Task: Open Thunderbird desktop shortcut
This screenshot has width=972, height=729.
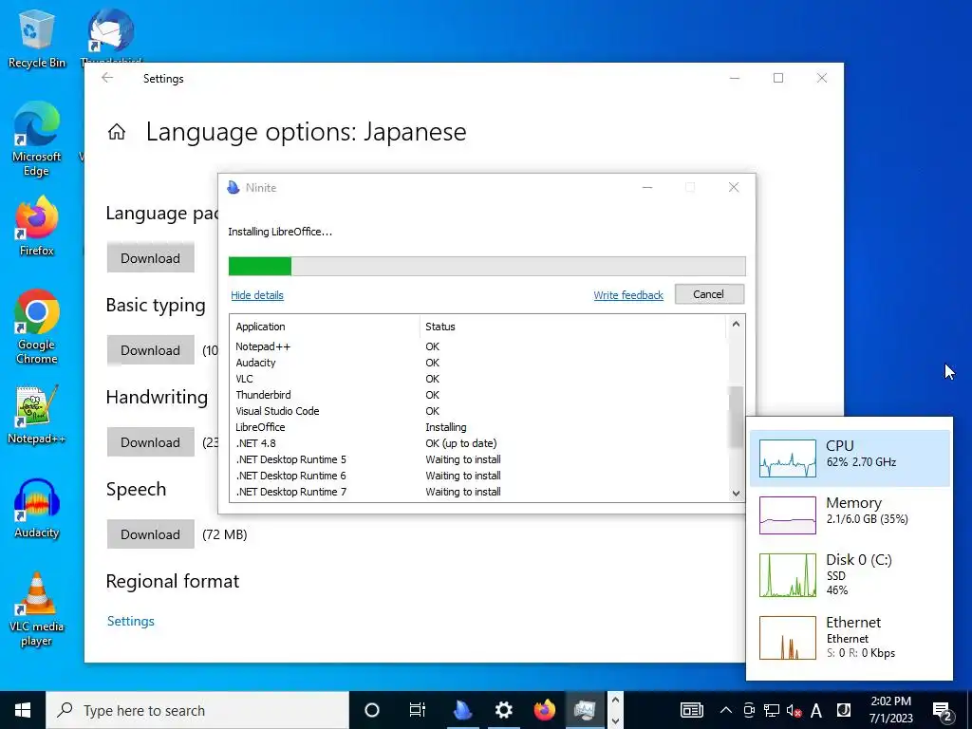Action: click(110, 36)
